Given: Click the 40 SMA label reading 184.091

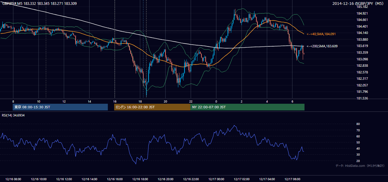Looking at the screenshot, I should (321, 34).
